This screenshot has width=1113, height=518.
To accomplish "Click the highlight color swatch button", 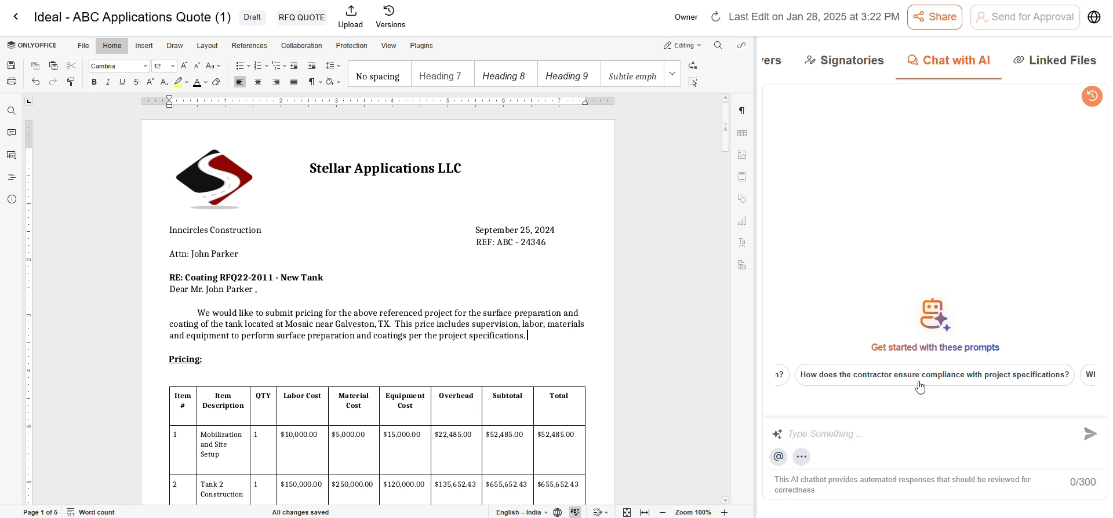I will 179,82.
